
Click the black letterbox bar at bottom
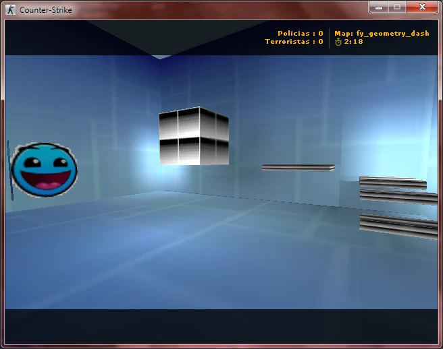pyautogui.click(x=221, y=327)
